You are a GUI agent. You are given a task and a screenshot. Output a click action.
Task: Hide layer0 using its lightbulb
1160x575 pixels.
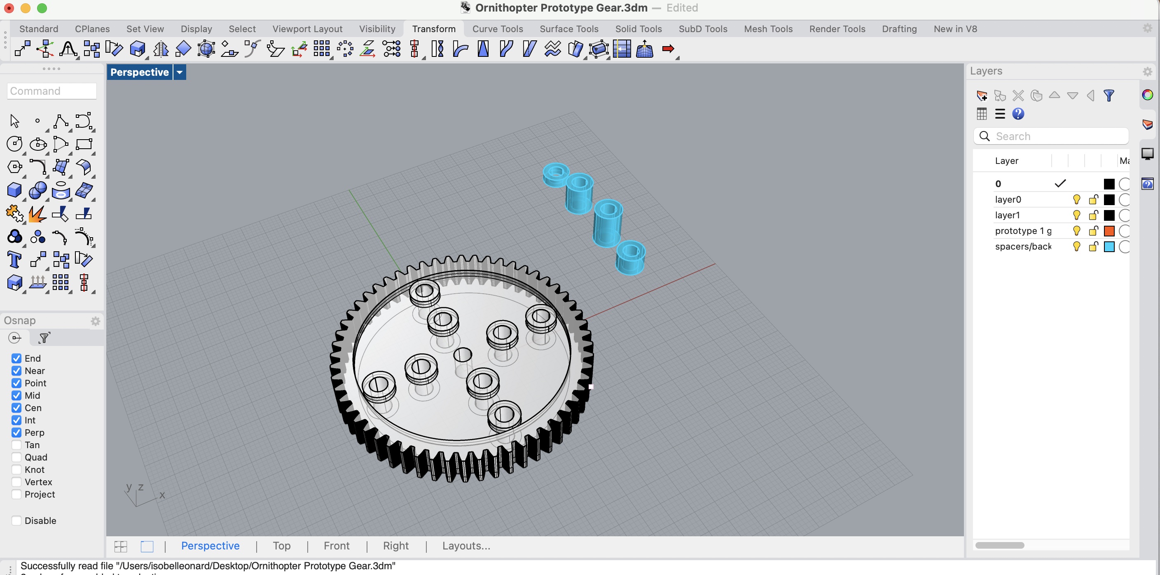pos(1076,199)
